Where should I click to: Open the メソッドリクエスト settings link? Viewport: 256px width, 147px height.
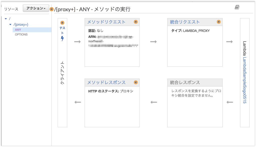pyautogui.click(x=106, y=22)
